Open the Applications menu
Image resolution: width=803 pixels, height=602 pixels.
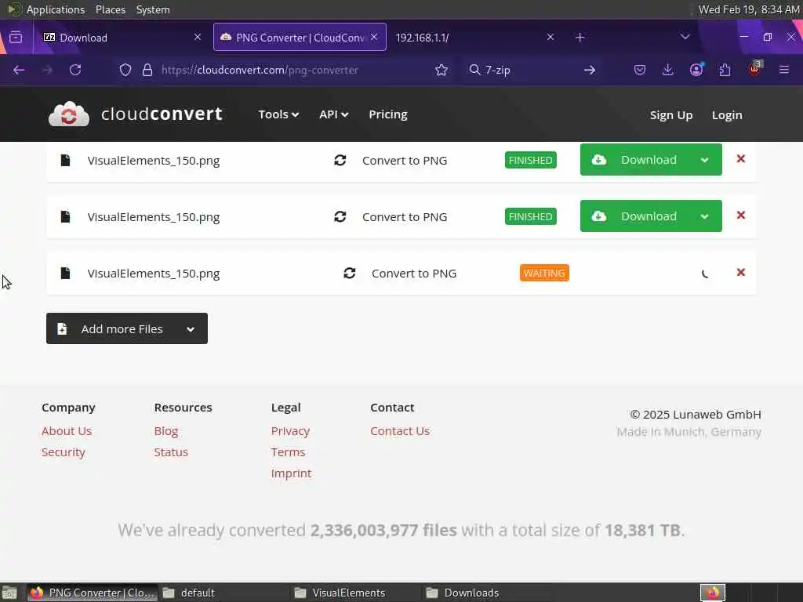click(56, 9)
